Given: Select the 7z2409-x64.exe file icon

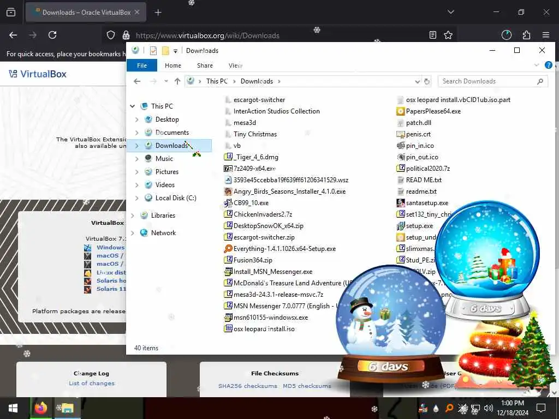Looking at the screenshot, I should point(228,169).
